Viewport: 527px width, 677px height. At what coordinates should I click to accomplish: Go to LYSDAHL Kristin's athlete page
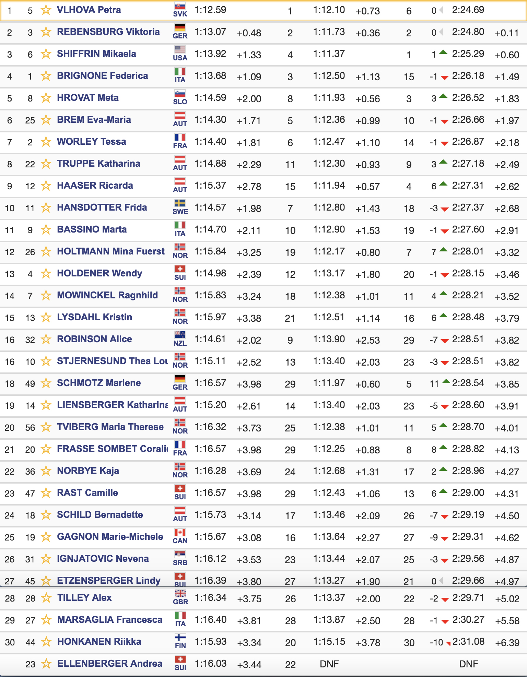tap(94, 317)
